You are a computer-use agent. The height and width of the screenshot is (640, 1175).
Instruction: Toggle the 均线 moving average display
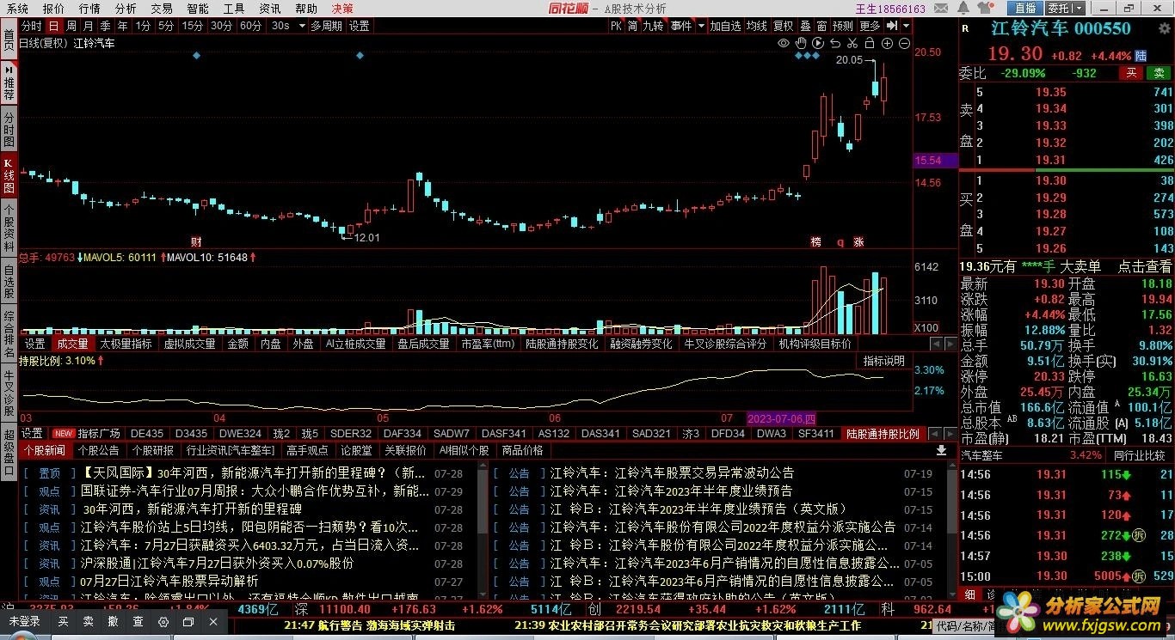(757, 26)
